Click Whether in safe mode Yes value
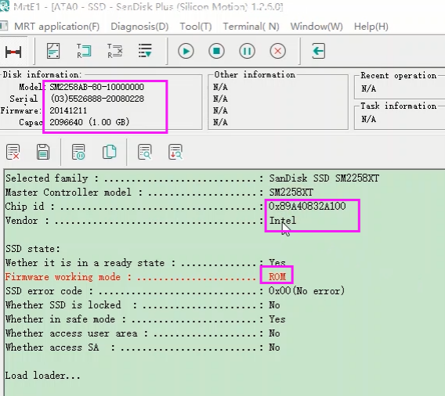 tap(277, 319)
